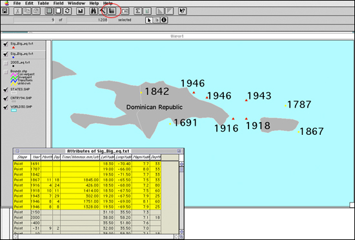The image size is (355, 240).
Task: Open the Window menu
Action: pos(76,3)
